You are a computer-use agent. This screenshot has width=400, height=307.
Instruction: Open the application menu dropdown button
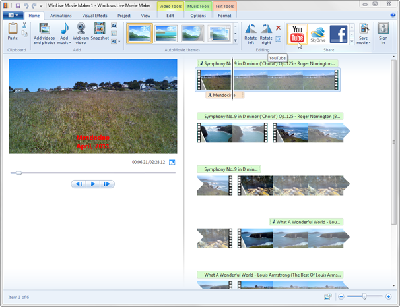tap(13, 16)
